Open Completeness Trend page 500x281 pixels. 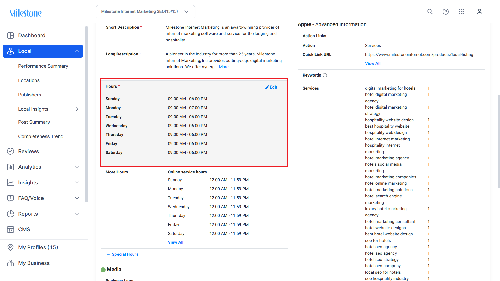pos(41,136)
